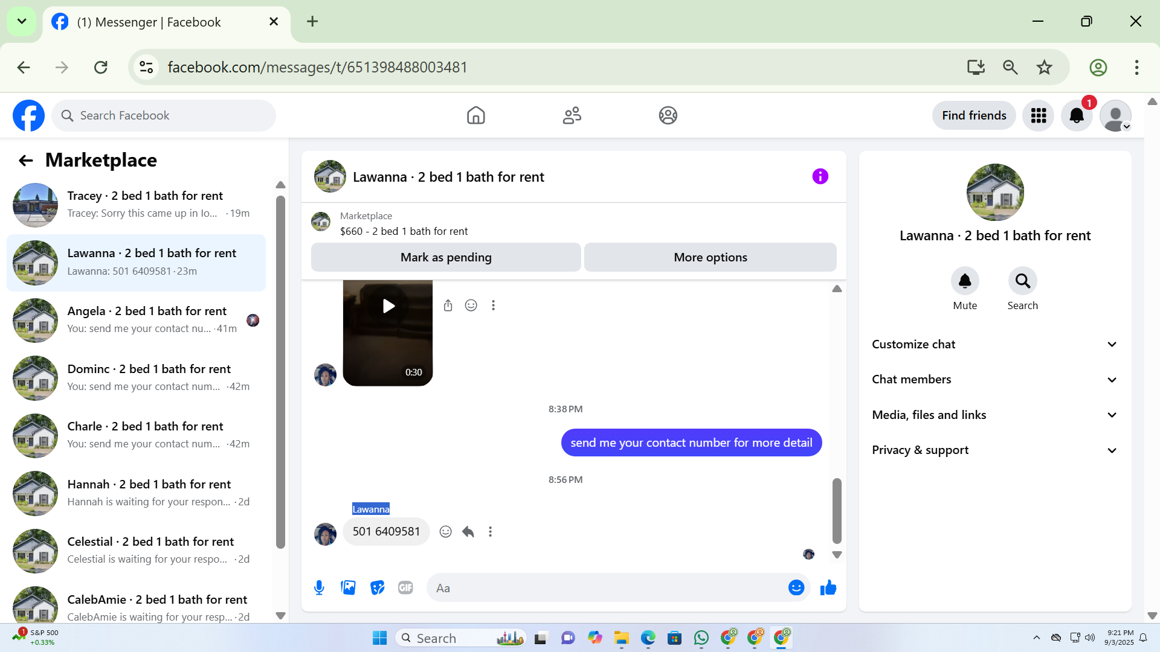Open File Explorer from the taskbar
The height and width of the screenshot is (652, 1160).
[621, 638]
